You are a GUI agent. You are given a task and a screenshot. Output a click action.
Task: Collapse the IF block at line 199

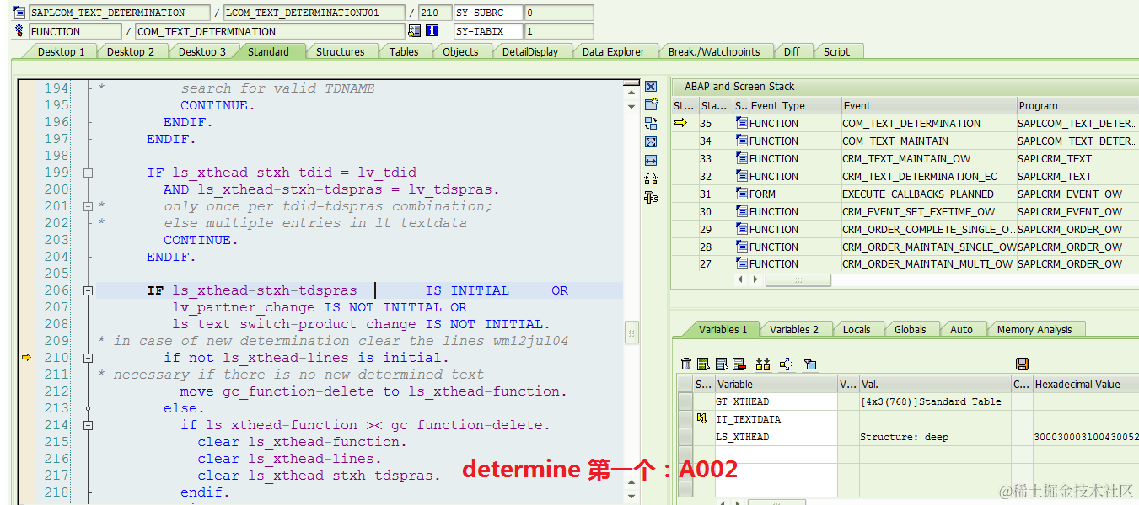click(x=88, y=173)
